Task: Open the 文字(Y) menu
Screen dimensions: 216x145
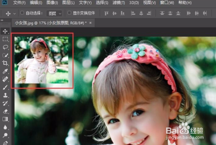Action: click(85, 3)
